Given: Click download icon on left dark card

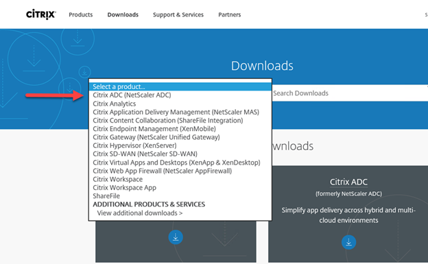Looking at the screenshot, I should (x=176, y=237).
